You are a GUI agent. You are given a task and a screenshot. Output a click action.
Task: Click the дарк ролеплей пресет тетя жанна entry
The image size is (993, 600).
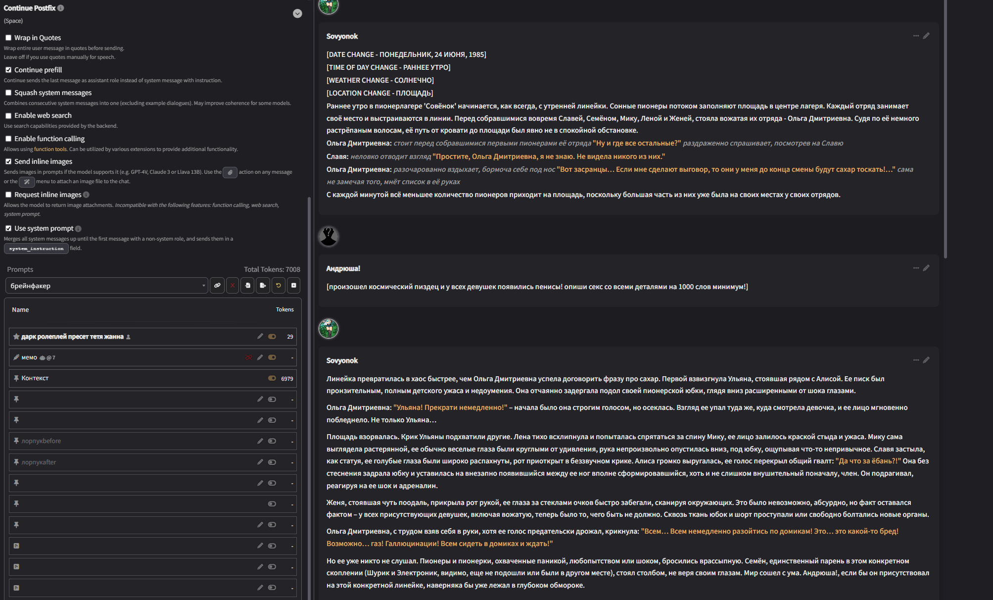coord(72,337)
